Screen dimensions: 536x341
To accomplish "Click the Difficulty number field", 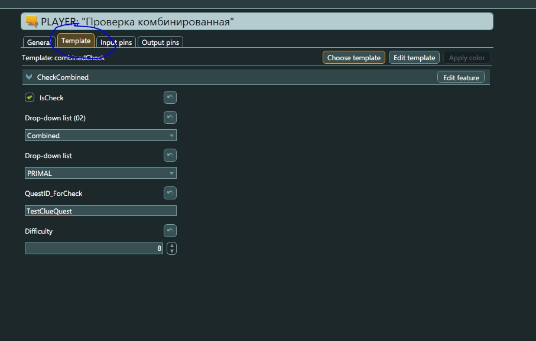I will [x=93, y=248].
